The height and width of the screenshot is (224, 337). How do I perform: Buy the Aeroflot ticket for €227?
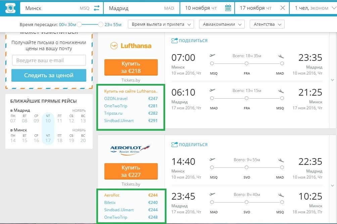pos(131,171)
